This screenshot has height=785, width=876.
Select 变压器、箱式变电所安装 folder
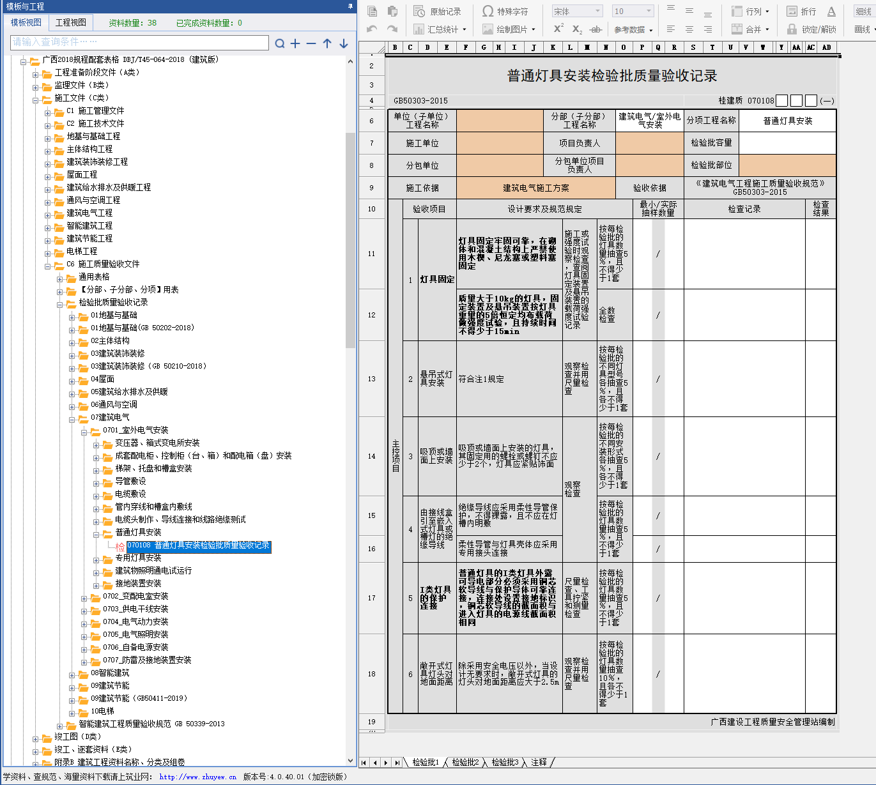[x=157, y=443]
